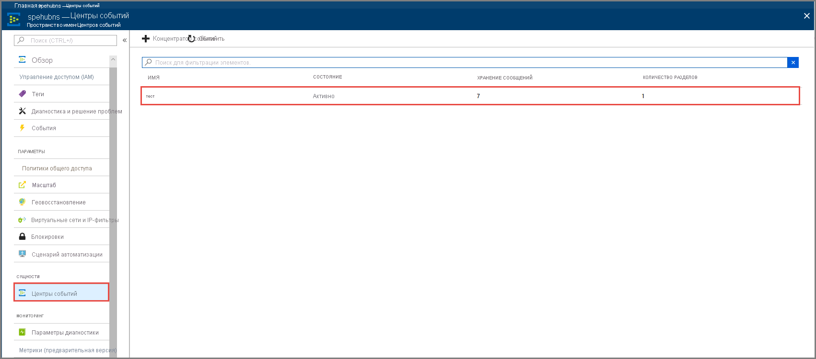The width and height of the screenshot is (816, 359).
Task: Click partition count value 1
Action: pyautogui.click(x=643, y=96)
